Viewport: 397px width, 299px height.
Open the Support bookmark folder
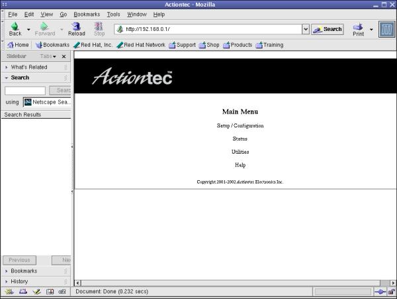[183, 45]
